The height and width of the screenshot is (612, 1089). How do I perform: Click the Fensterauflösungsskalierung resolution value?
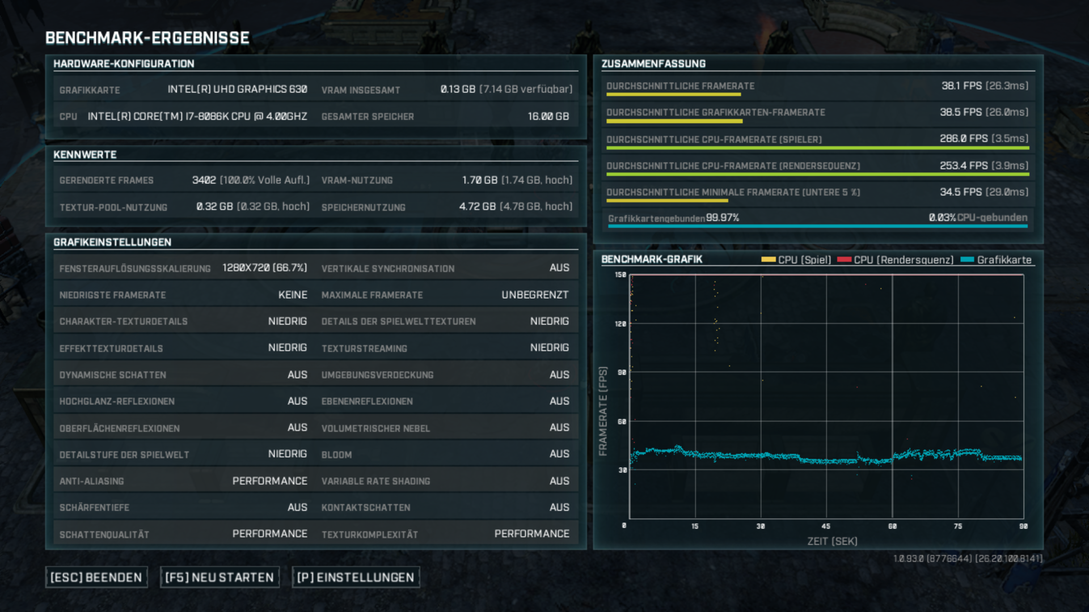point(264,268)
